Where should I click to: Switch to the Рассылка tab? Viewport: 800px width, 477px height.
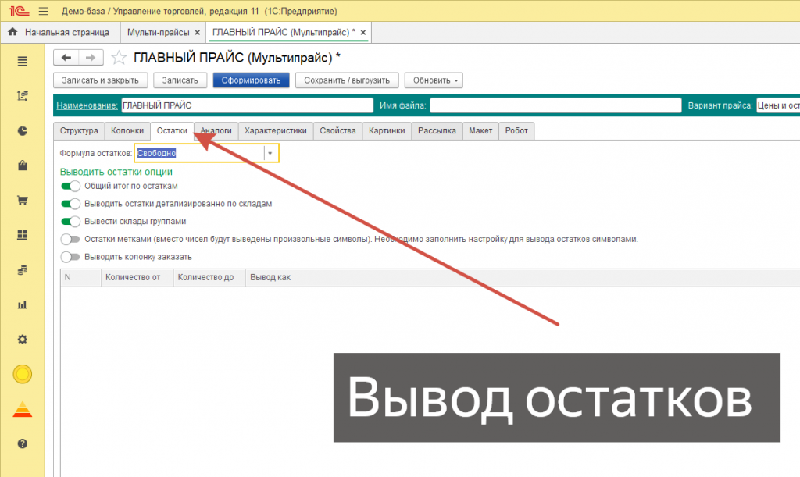[437, 131]
